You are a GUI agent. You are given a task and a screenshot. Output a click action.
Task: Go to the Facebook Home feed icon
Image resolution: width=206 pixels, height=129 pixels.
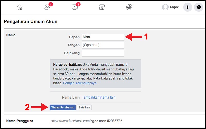[20, 7]
